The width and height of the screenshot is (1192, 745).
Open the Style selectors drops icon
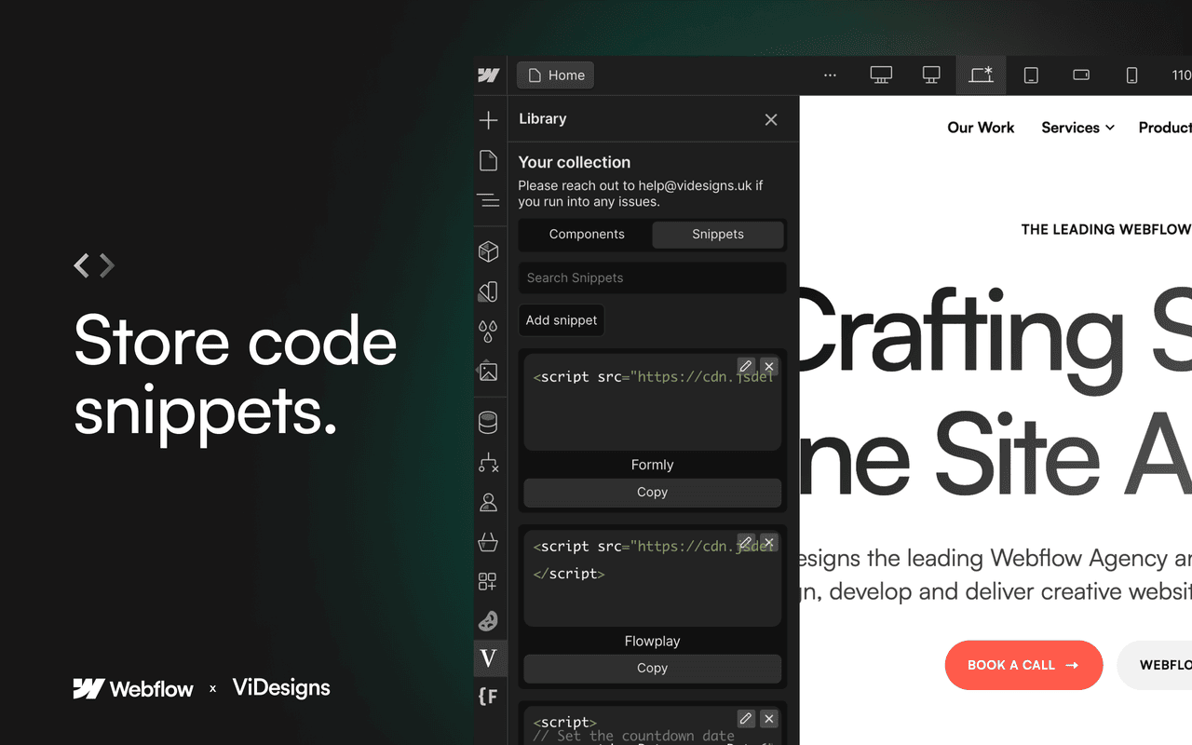click(x=488, y=332)
